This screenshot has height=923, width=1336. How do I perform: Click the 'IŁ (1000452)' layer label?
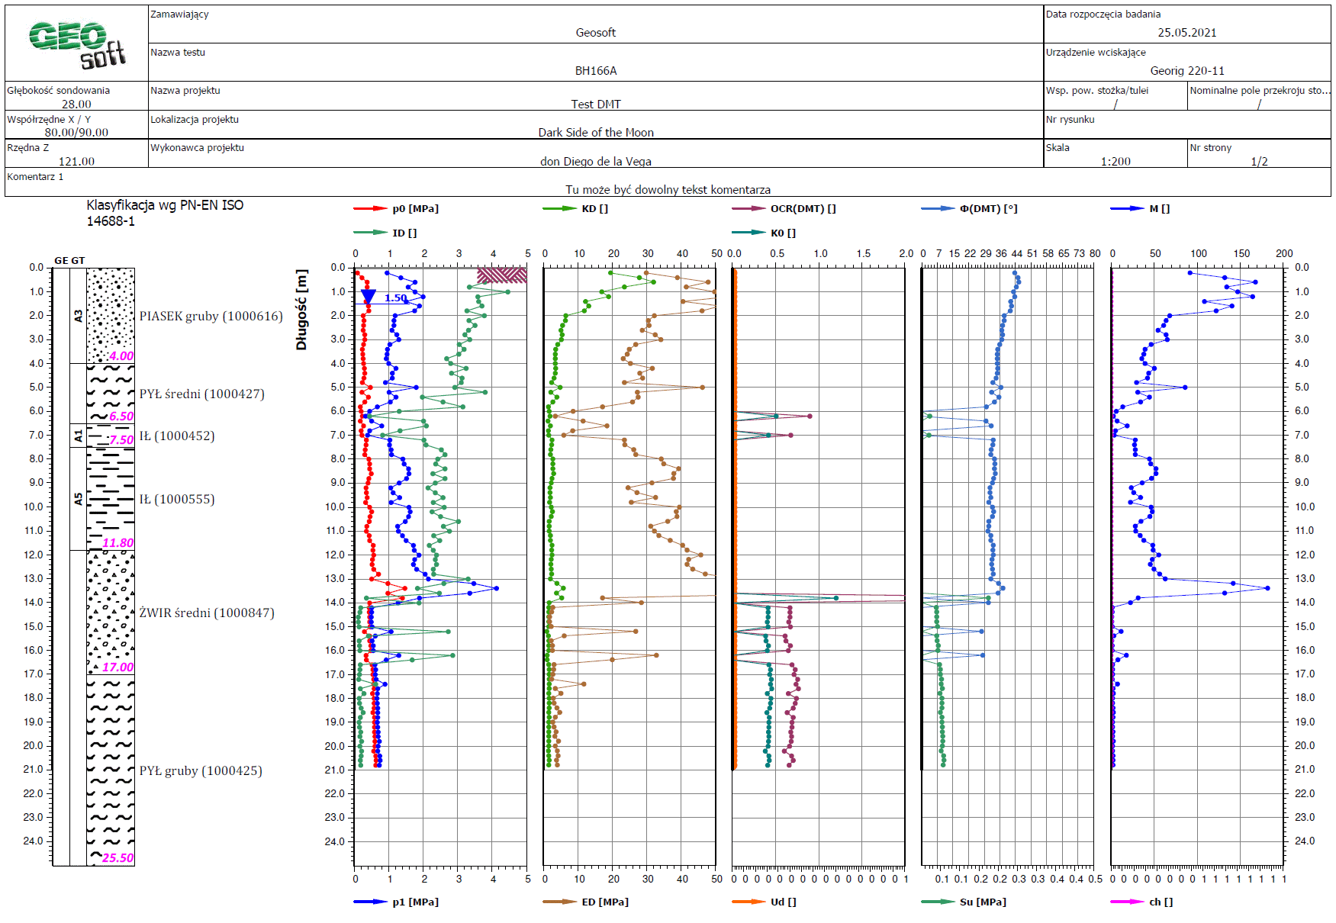[177, 436]
